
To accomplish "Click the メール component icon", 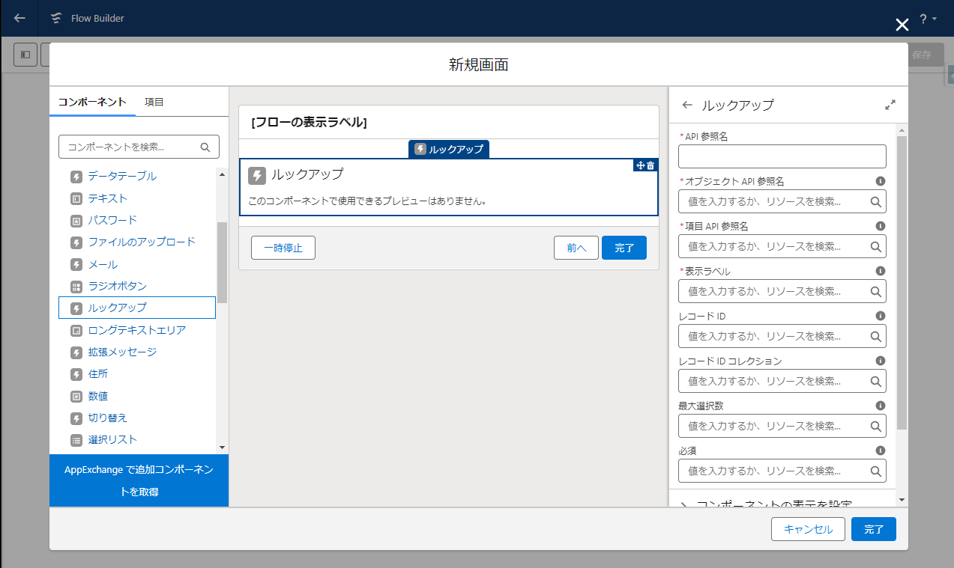I will 76,265.
